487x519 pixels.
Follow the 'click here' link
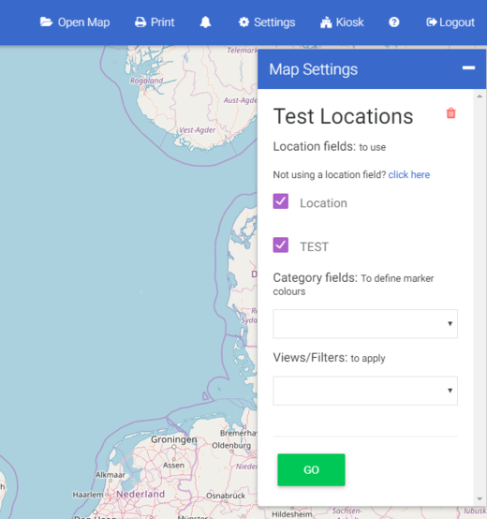point(409,174)
